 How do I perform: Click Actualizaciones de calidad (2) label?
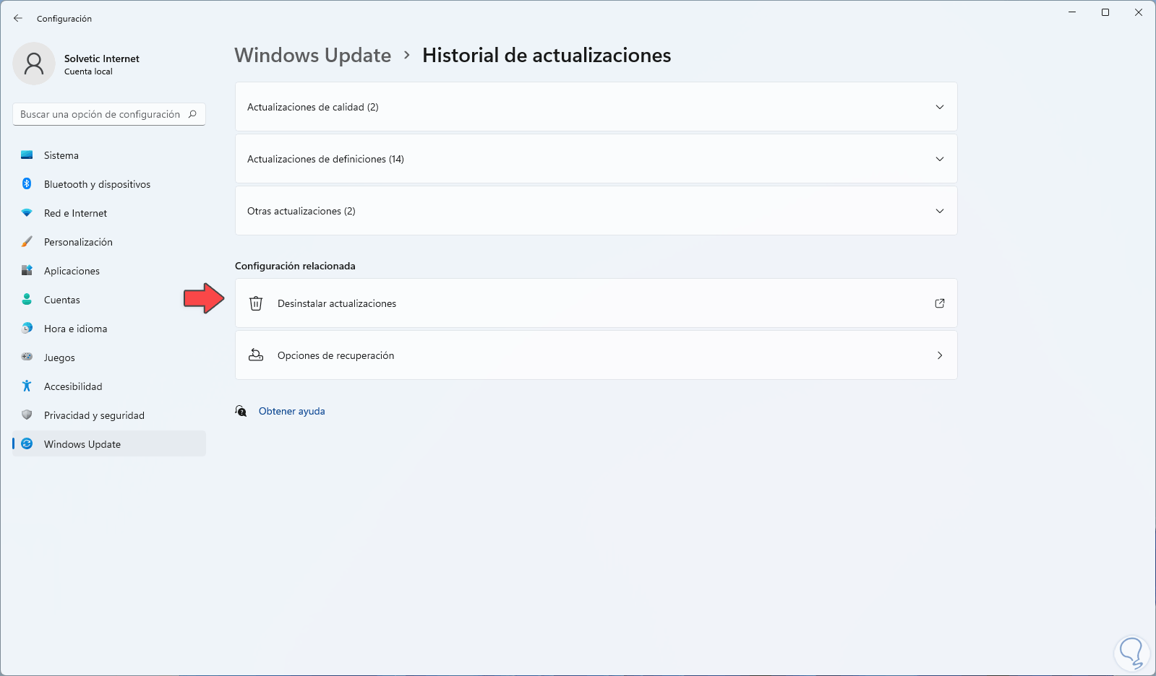click(313, 107)
